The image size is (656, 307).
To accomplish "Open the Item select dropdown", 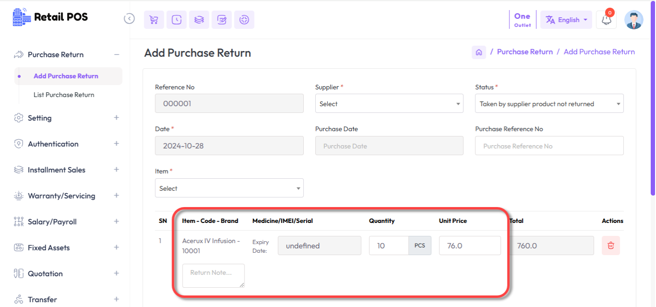I will 229,188.
